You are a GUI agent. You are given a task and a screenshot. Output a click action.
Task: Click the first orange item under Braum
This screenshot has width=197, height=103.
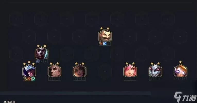[101, 44]
